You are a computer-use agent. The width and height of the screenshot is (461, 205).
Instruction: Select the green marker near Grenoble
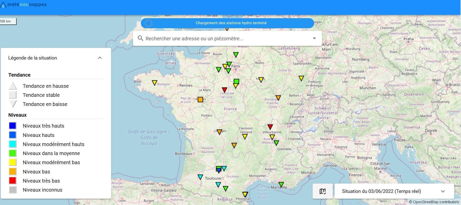276,143
